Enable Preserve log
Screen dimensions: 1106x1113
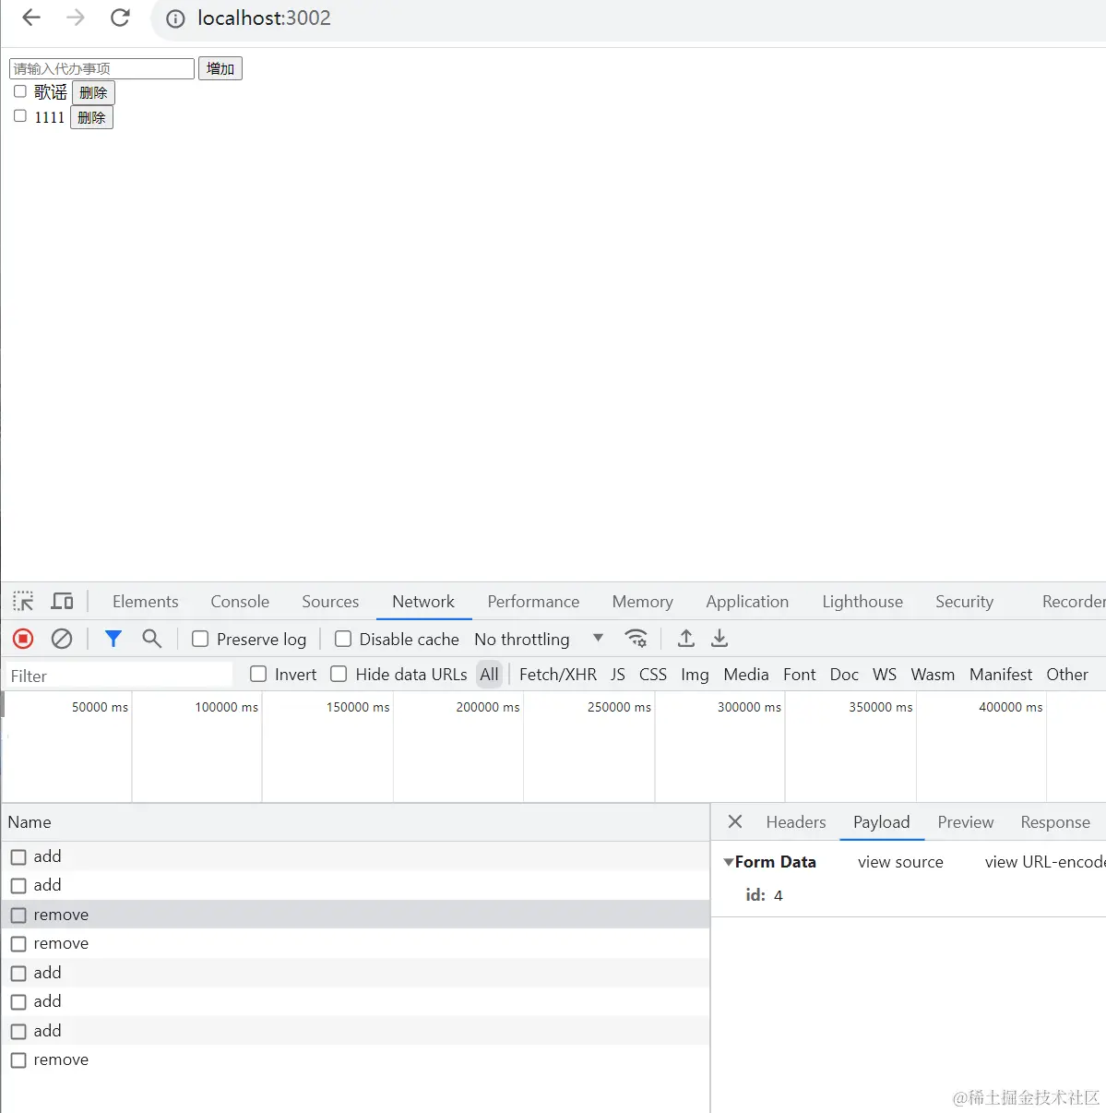click(200, 639)
